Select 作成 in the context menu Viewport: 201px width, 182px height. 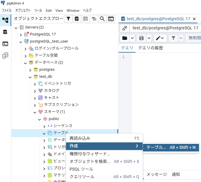point(104,146)
